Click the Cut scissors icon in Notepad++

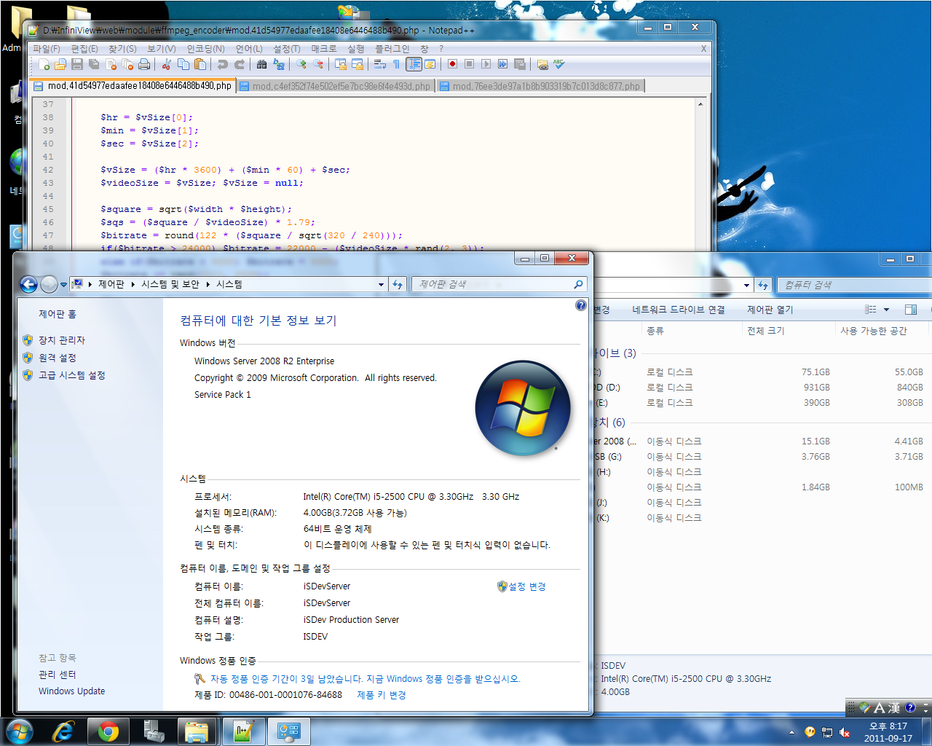point(167,64)
